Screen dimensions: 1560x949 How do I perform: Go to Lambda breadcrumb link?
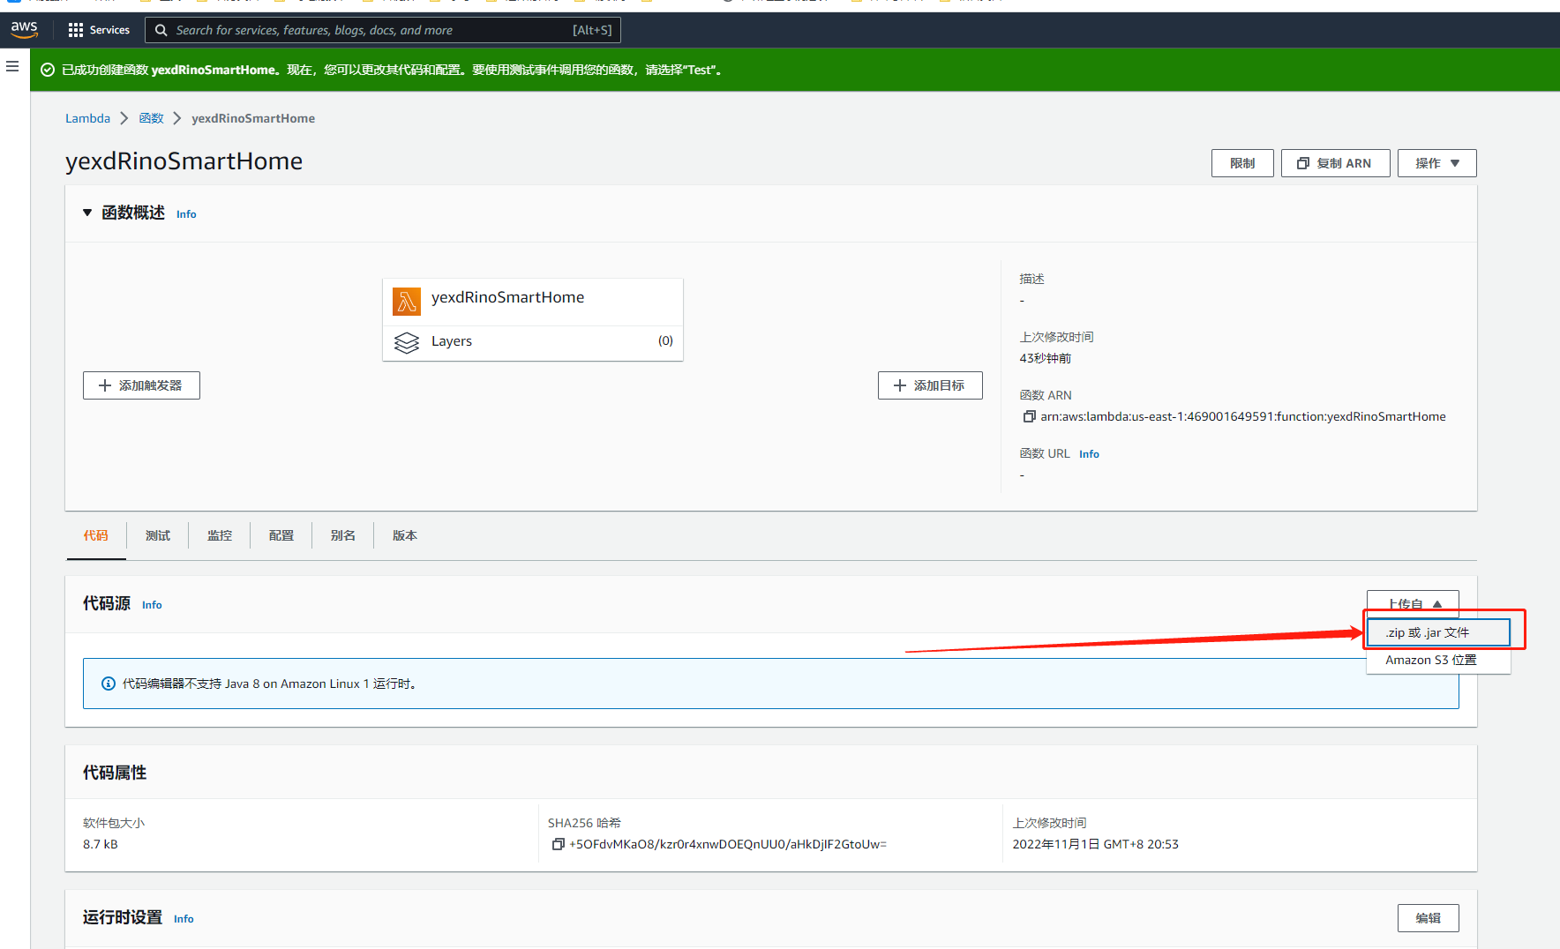pos(87,118)
